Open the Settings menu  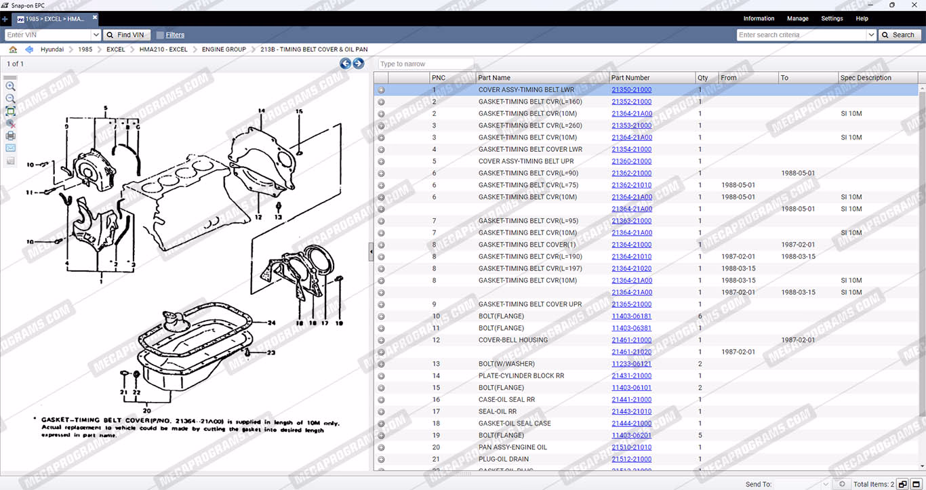832,19
